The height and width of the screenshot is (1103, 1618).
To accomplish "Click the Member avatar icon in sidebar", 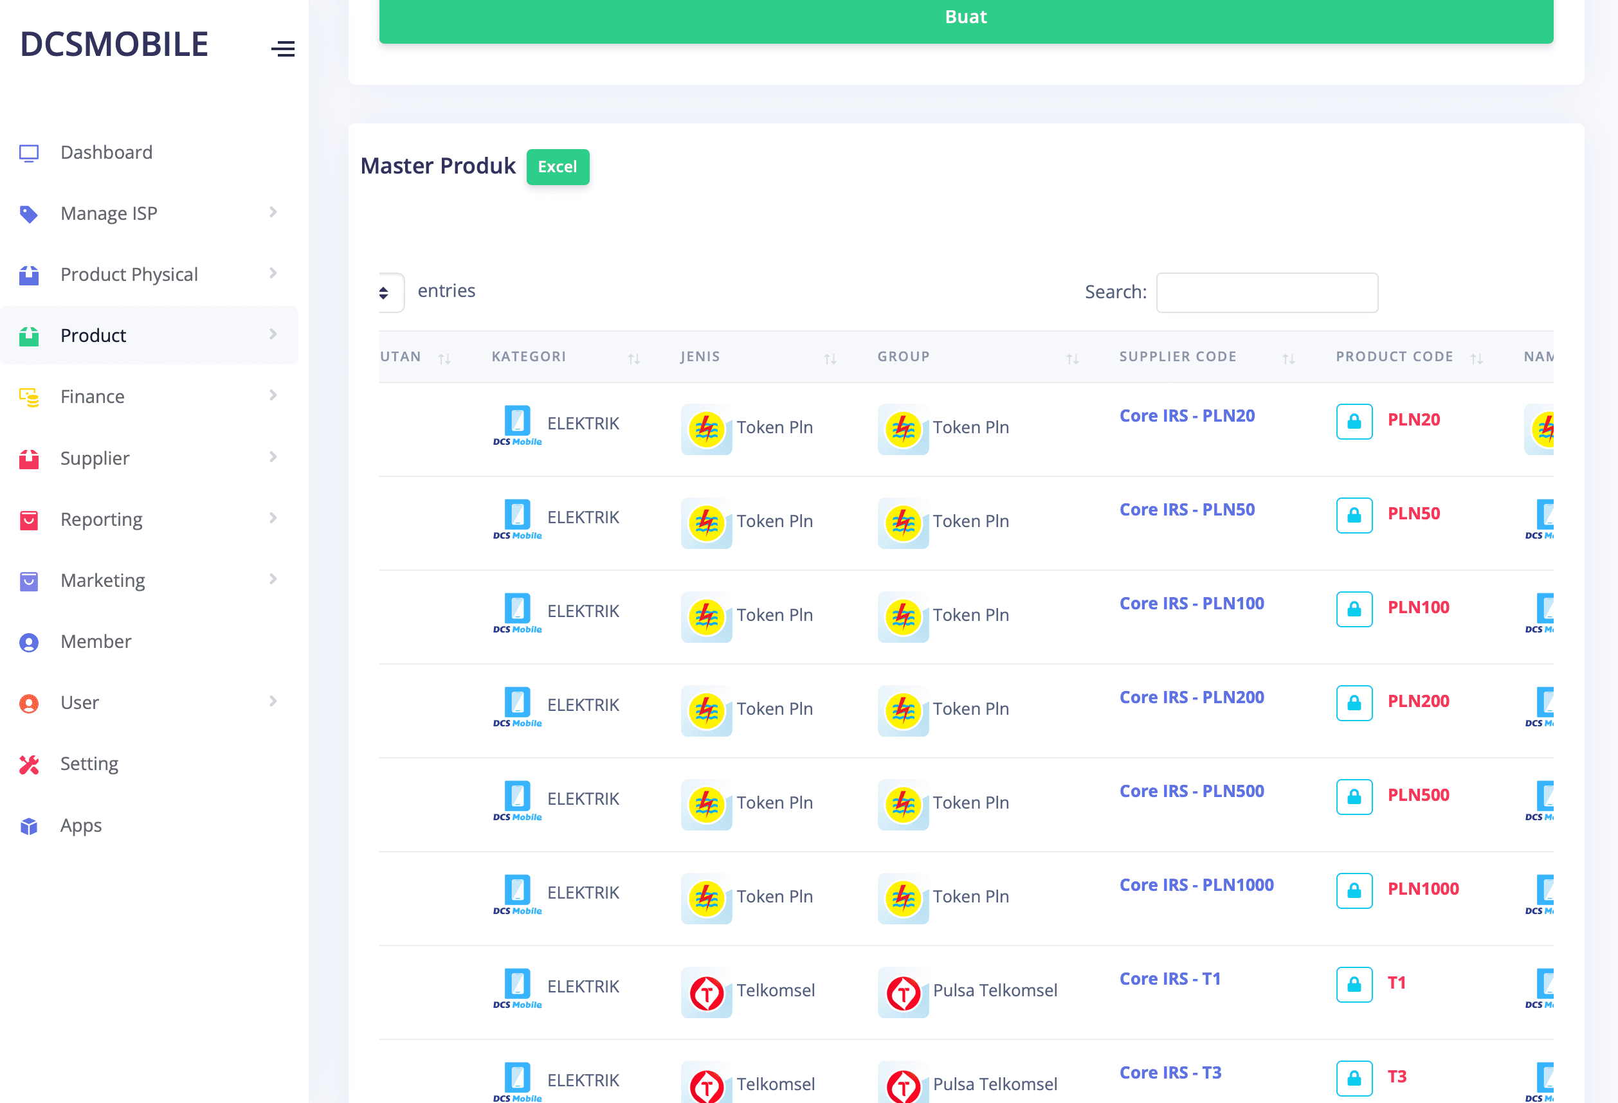I will tap(28, 641).
